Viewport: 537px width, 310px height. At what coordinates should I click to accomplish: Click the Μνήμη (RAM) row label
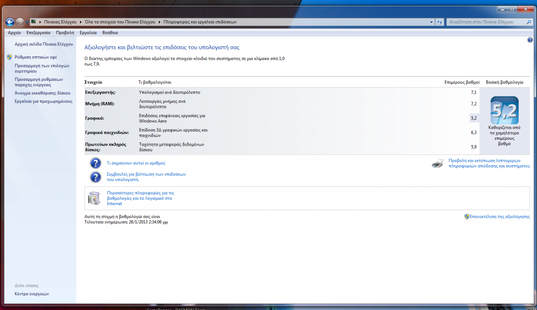[x=100, y=104]
